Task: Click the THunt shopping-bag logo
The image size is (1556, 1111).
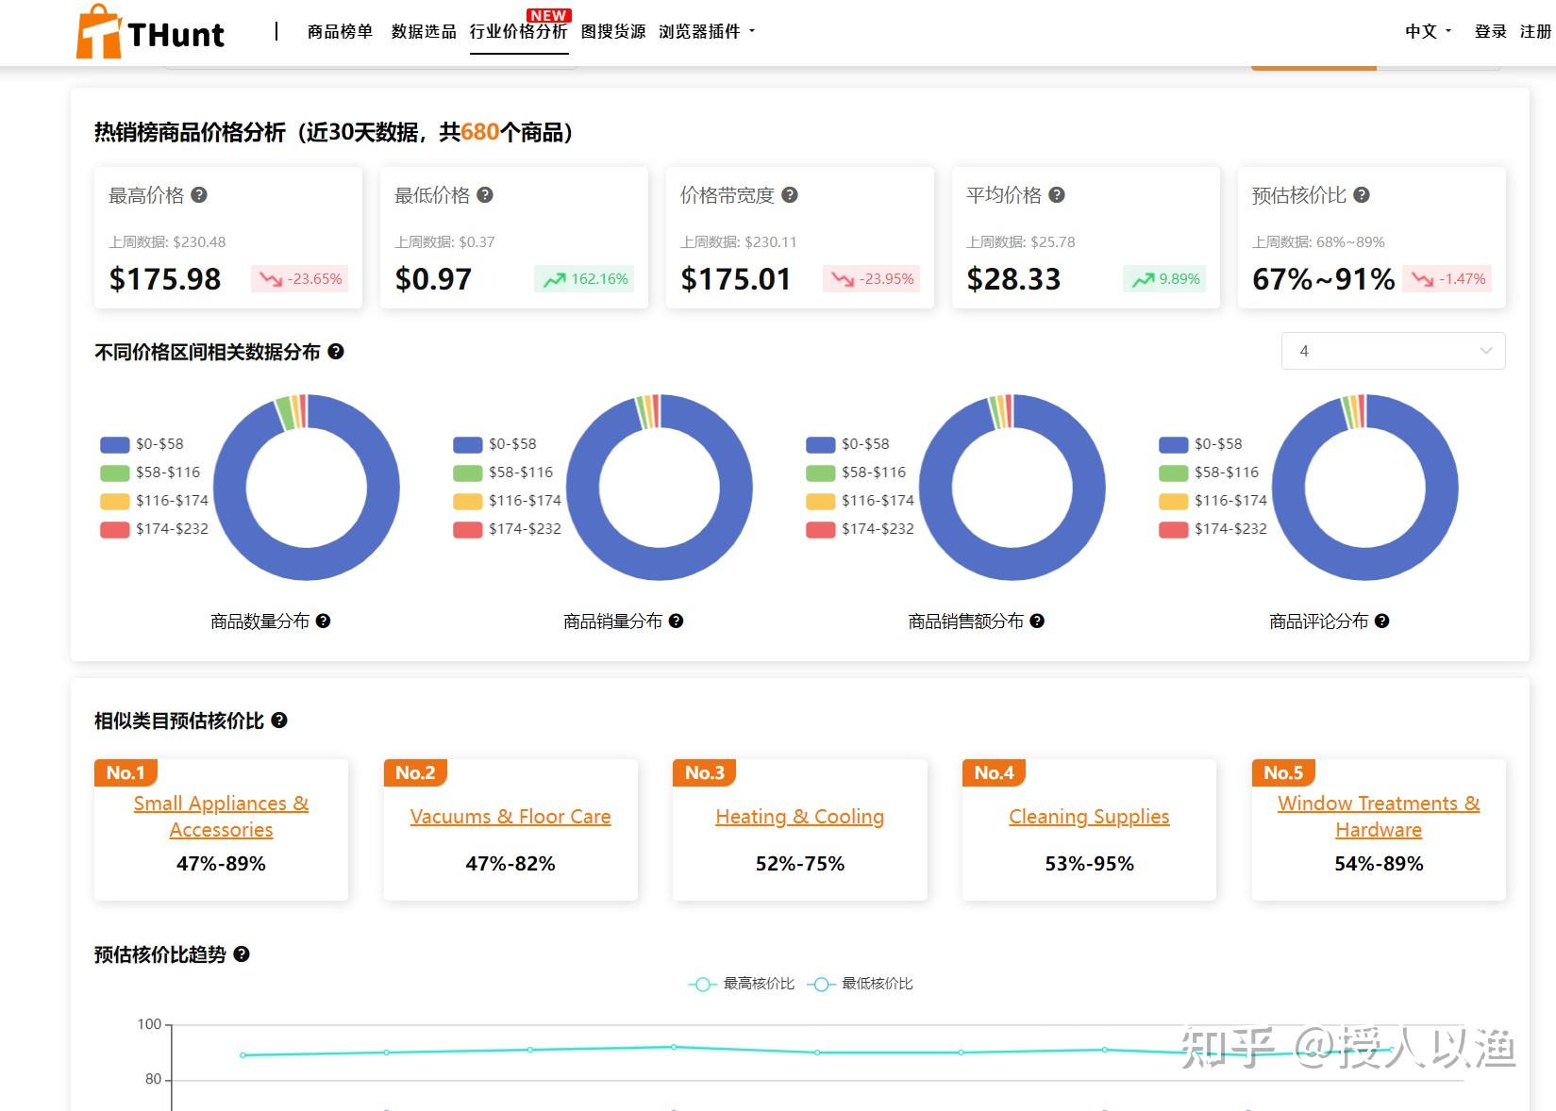Action: click(99, 31)
